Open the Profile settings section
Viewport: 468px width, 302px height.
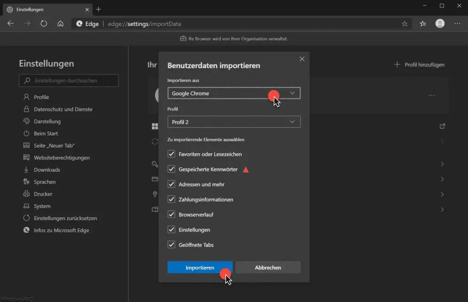(x=41, y=97)
